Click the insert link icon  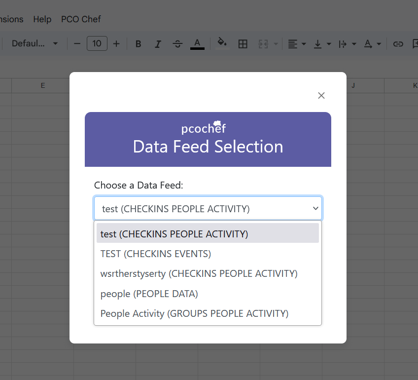(x=398, y=44)
